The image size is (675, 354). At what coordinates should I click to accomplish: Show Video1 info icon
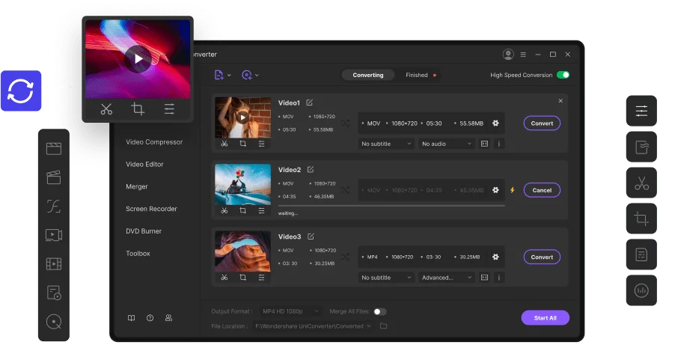click(499, 144)
